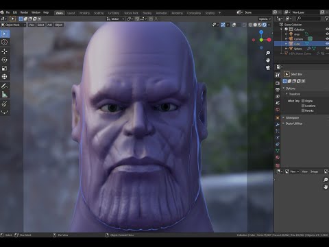Enable Affect Only Origins checkbox

coord(303,101)
